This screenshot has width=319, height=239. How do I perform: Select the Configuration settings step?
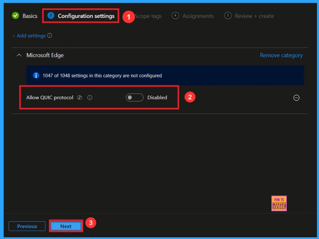pos(81,16)
